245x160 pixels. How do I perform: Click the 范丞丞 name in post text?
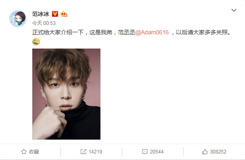126,32
